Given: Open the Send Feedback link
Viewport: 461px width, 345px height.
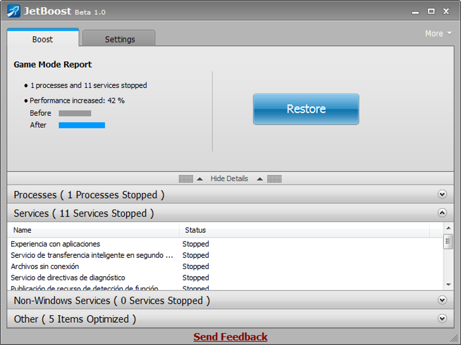Looking at the screenshot, I should click(x=230, y=336).
